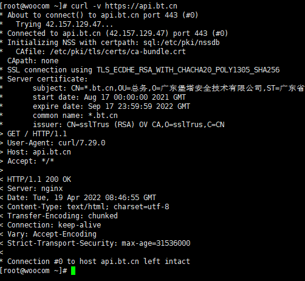Click the Transfer-Encoding: chunked header
Image resolution: width=305 pixels, height=281 pixels.
tap(63, 216)
